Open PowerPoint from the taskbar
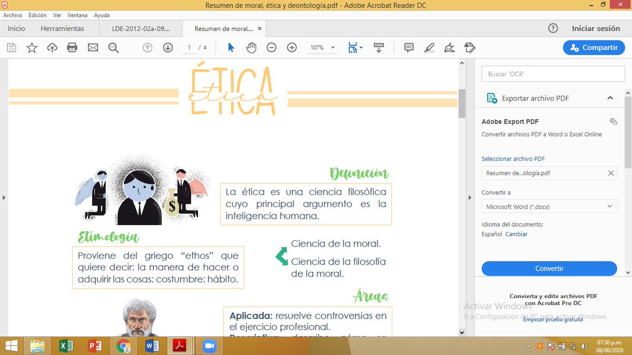This screenshot has height=355, width=632. click(x=95, y=346)
